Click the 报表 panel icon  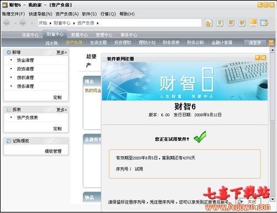coord(9,110)
